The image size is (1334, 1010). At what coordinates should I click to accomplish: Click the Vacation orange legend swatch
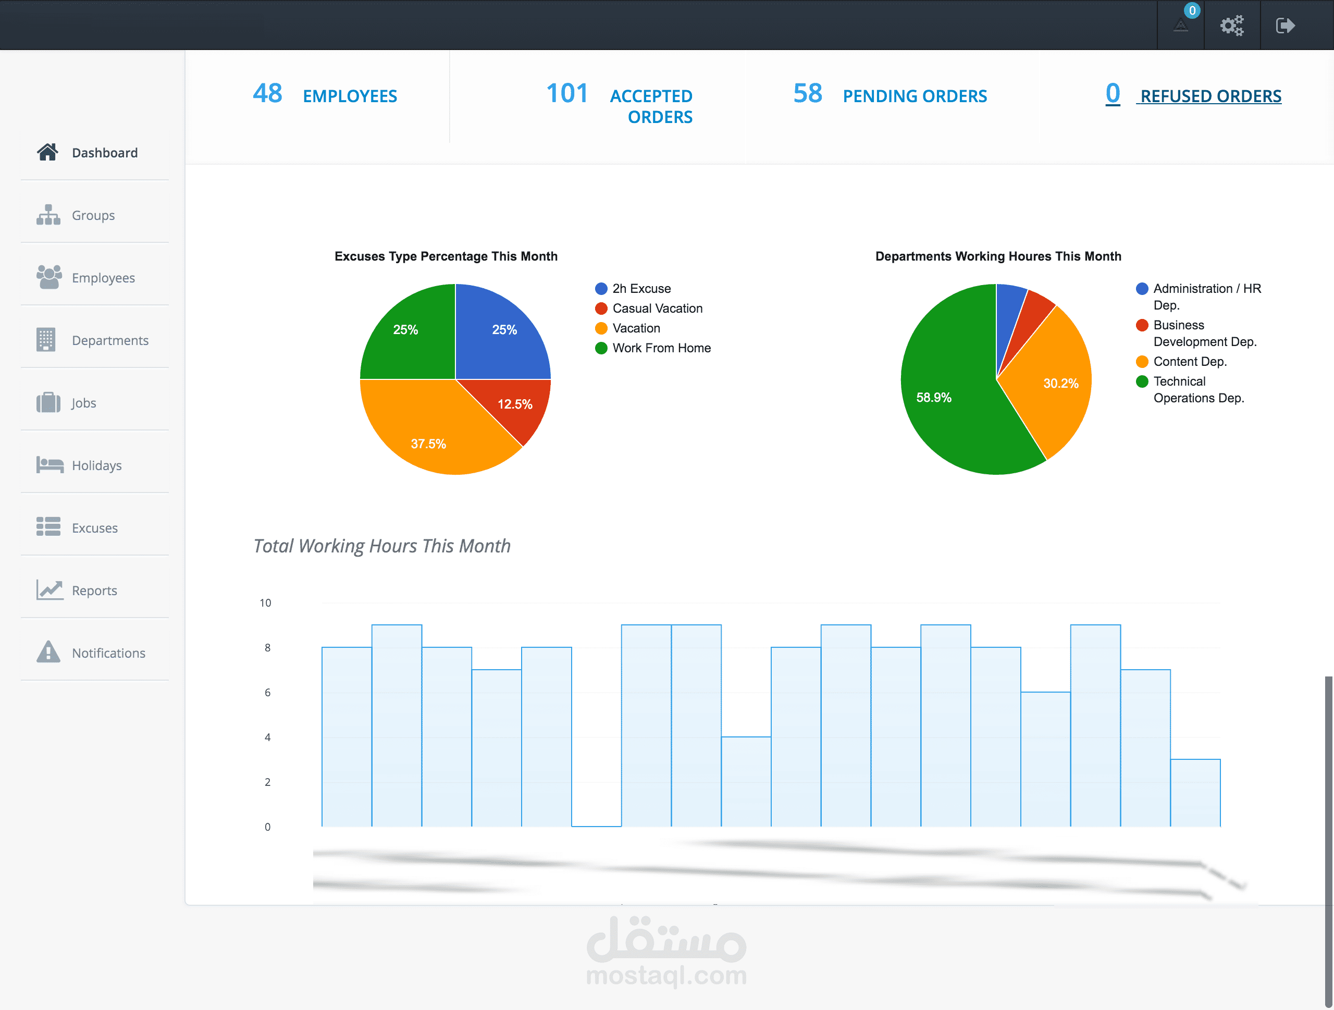point(601,328)
